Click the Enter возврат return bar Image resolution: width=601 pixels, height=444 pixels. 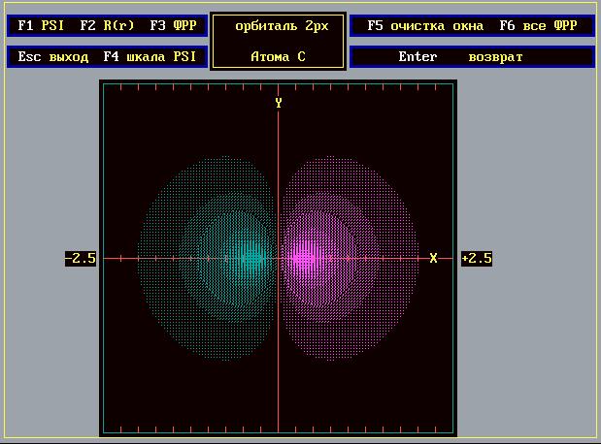(472, 57)
